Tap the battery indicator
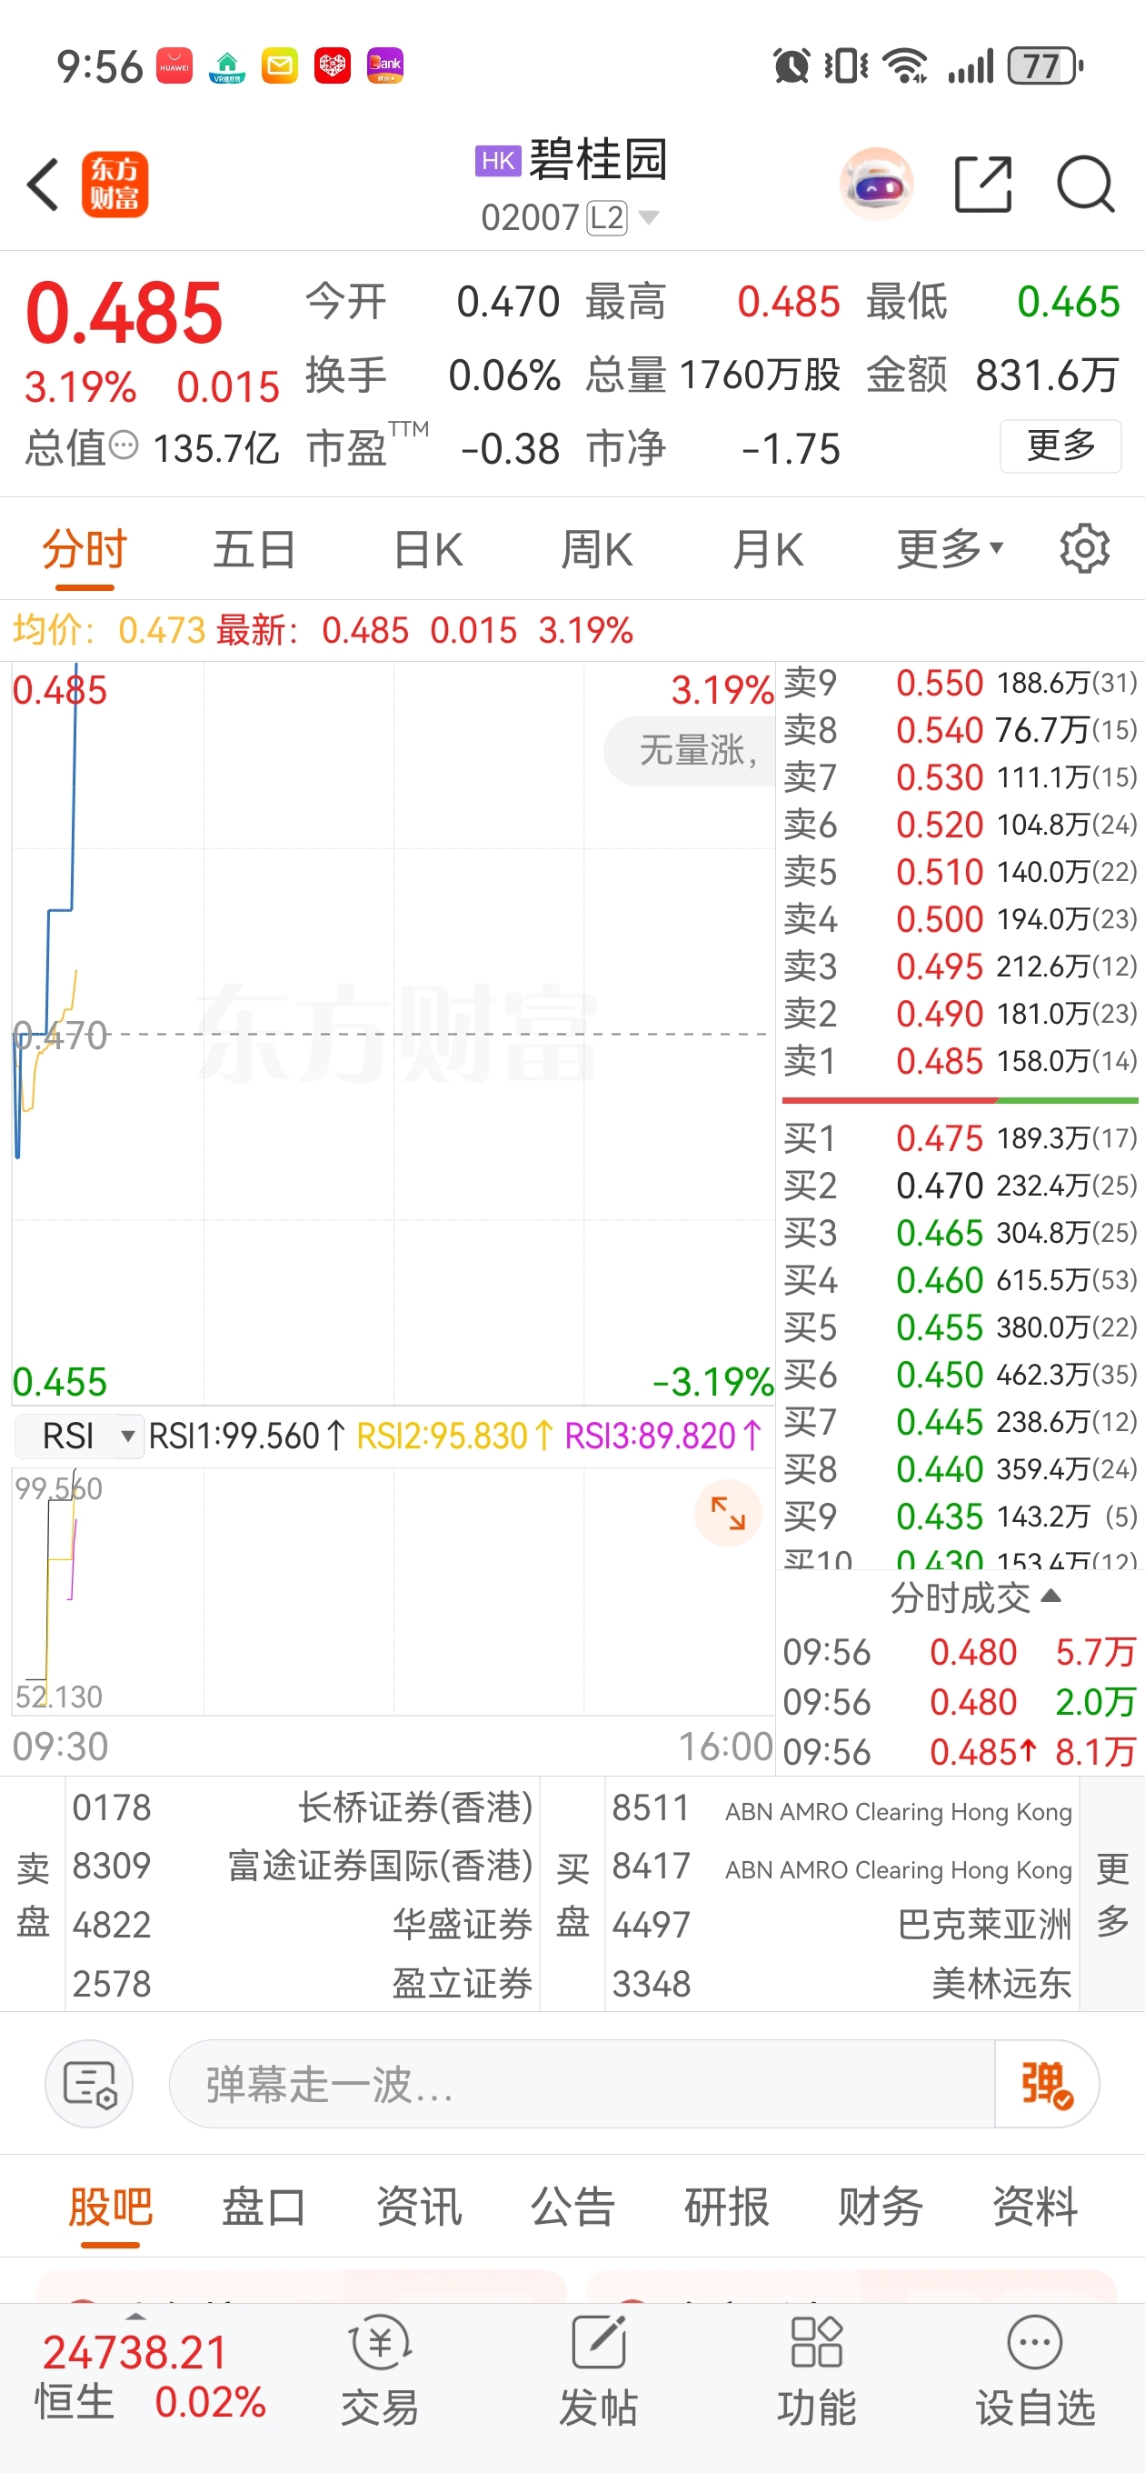The height and width of the screenshot is (2473, 1145). [x=1045, y=66]
